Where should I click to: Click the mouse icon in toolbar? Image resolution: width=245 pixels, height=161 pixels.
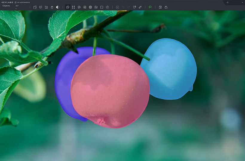[x=52, y=7]
